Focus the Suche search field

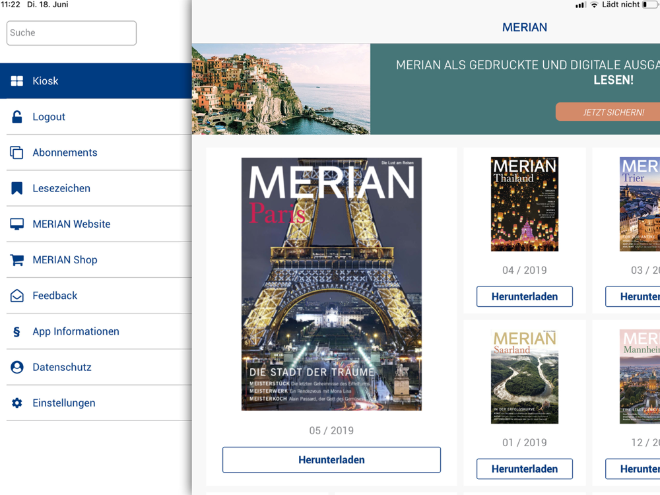(71, 33)
